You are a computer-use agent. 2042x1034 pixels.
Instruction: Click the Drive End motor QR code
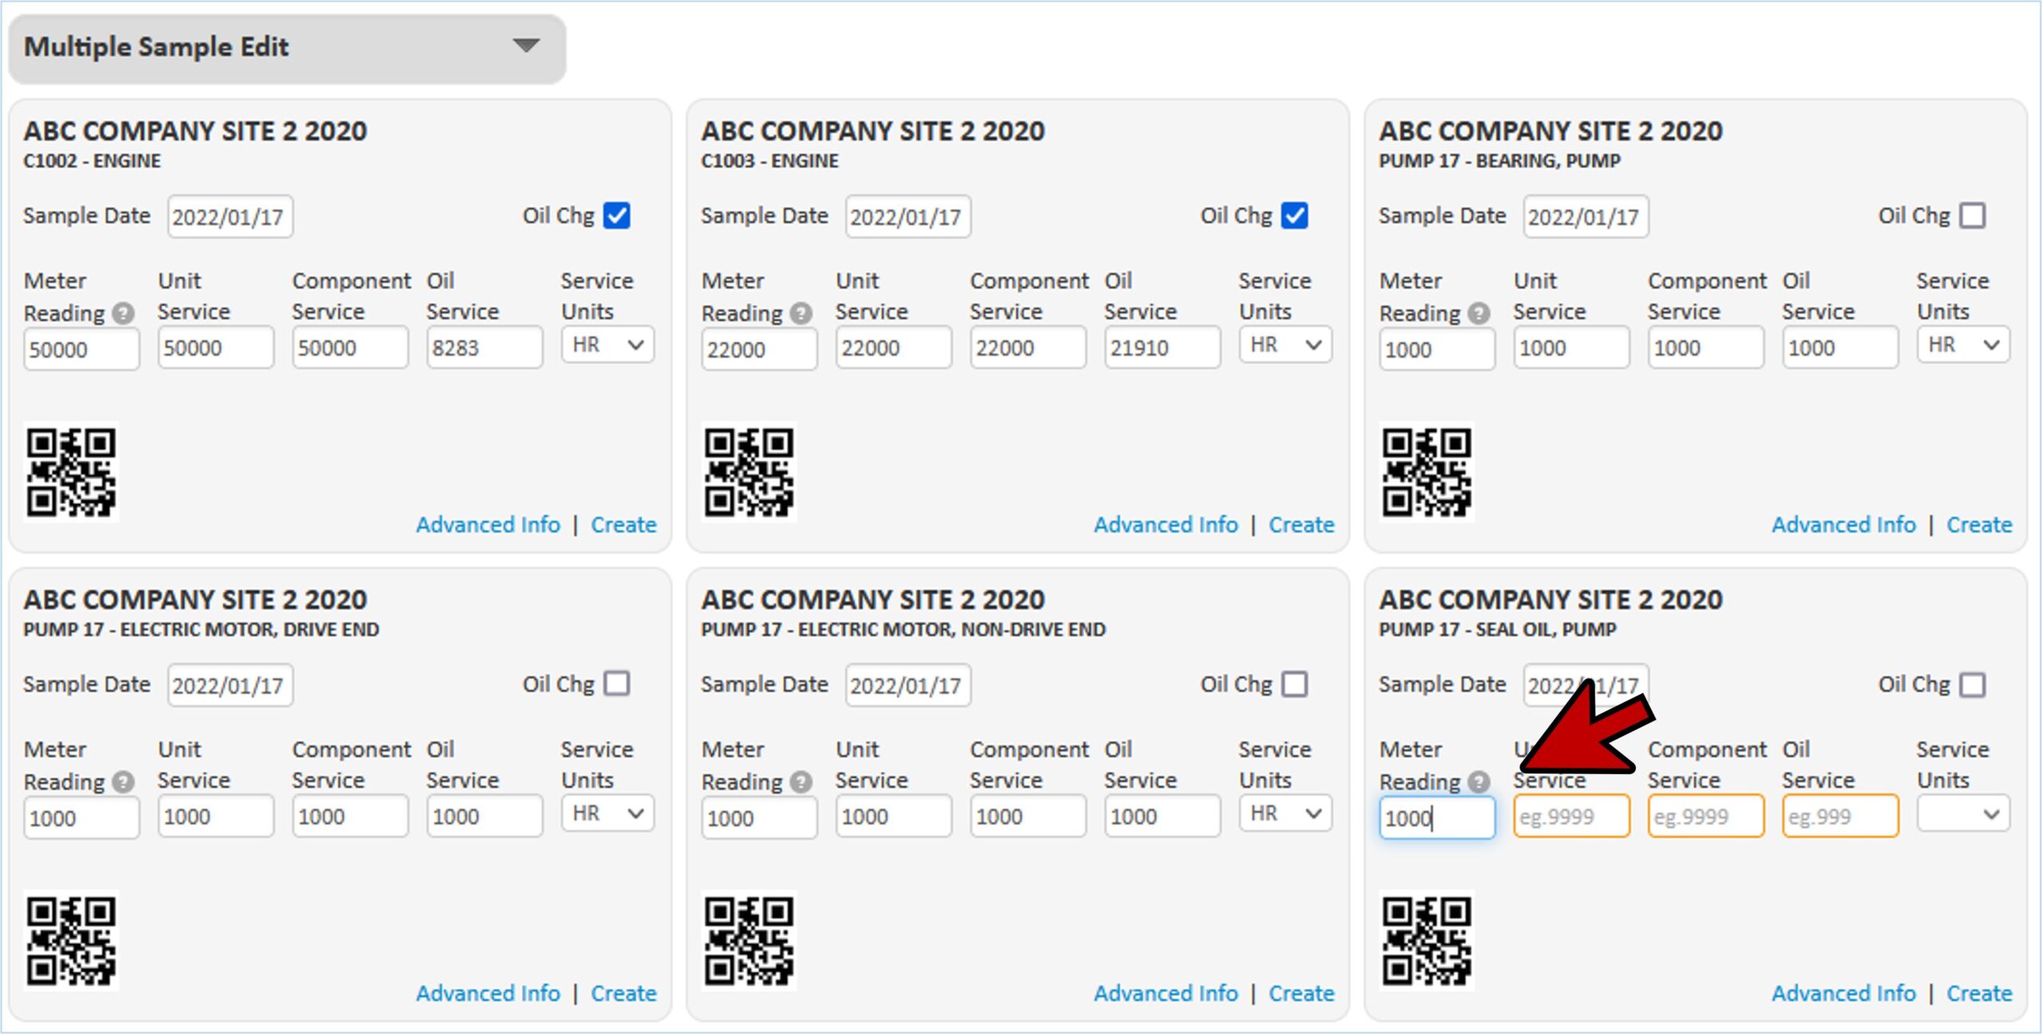click(71, 941)
